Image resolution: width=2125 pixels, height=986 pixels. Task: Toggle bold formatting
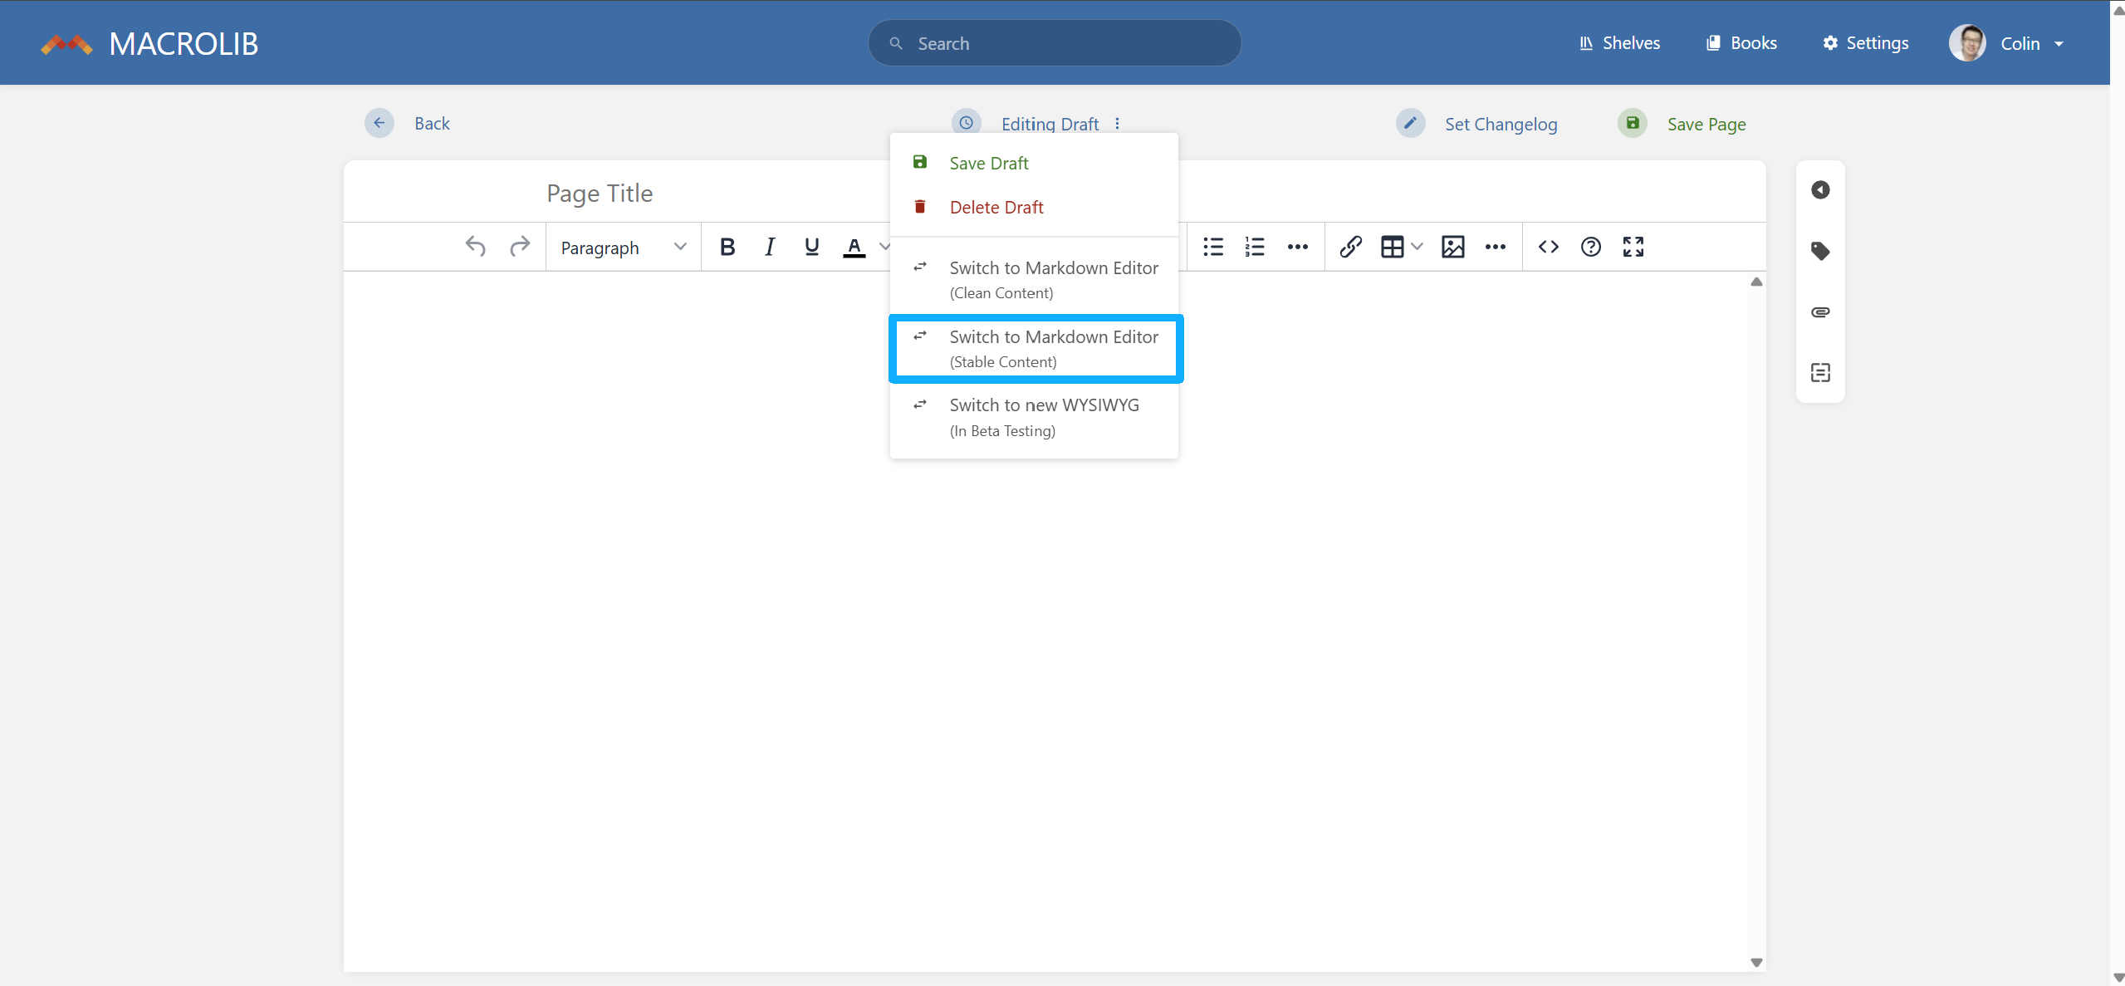[x=727, y=247]
